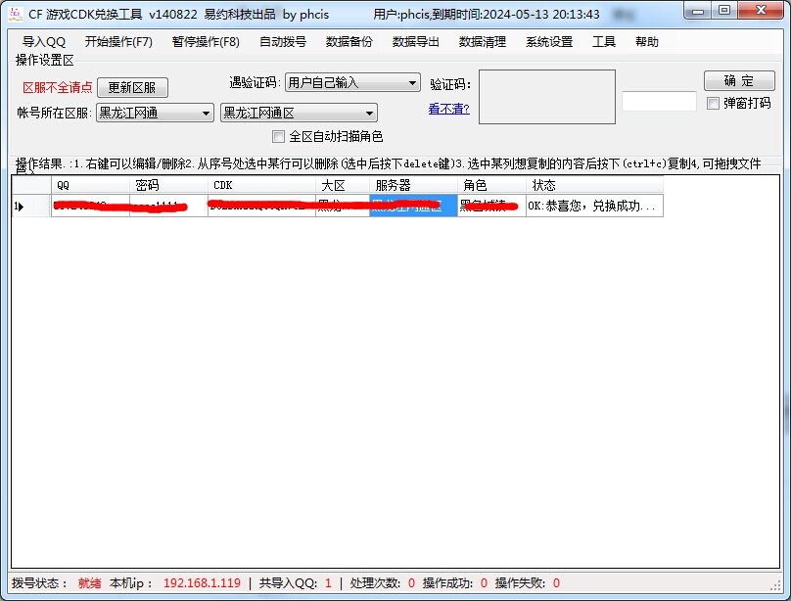
Task: Open the 自动拨号 menu
Action: pos(283,42)
